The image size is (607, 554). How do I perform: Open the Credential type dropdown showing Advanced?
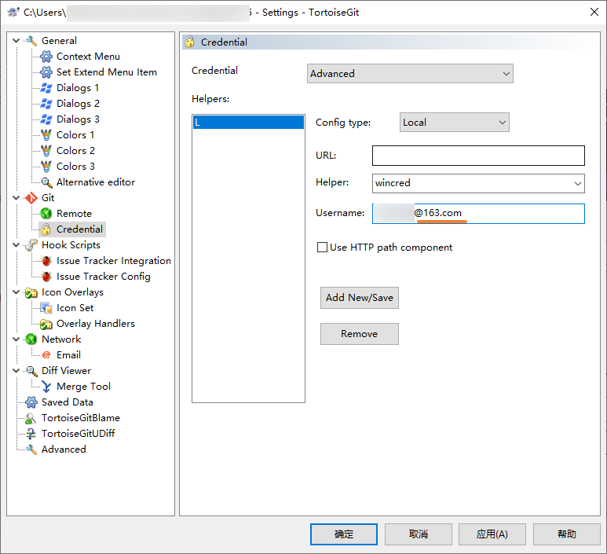click(x=410, y=74)
